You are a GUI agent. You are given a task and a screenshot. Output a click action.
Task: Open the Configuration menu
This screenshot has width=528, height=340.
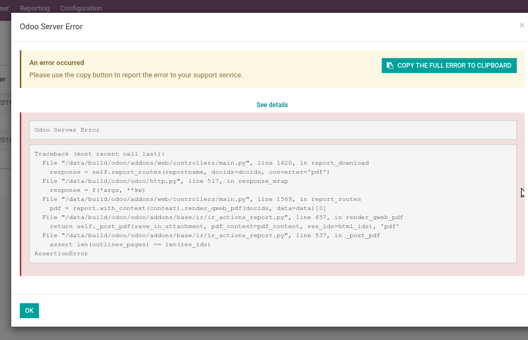[81, 9]
